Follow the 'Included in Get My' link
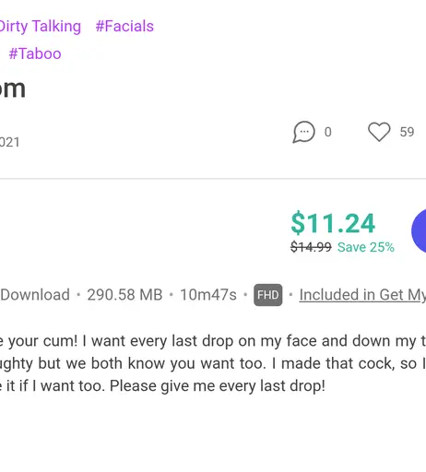This screenshot has width=426, height=472. pyautogui.click(x=362, y=295)
